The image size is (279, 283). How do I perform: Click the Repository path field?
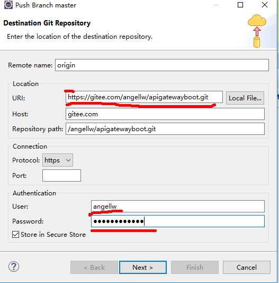(x=165, y=129)
